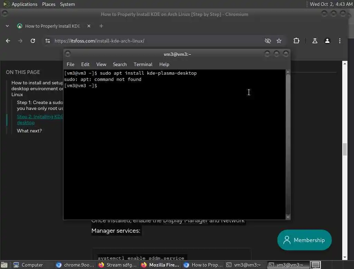Click terminal scrollbar down arrow
Screen dimensions: 354x269
click(x=288, y=217)
